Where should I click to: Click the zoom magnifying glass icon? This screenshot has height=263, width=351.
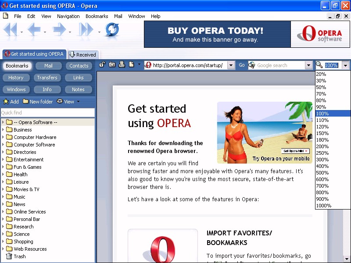point(319,65)
